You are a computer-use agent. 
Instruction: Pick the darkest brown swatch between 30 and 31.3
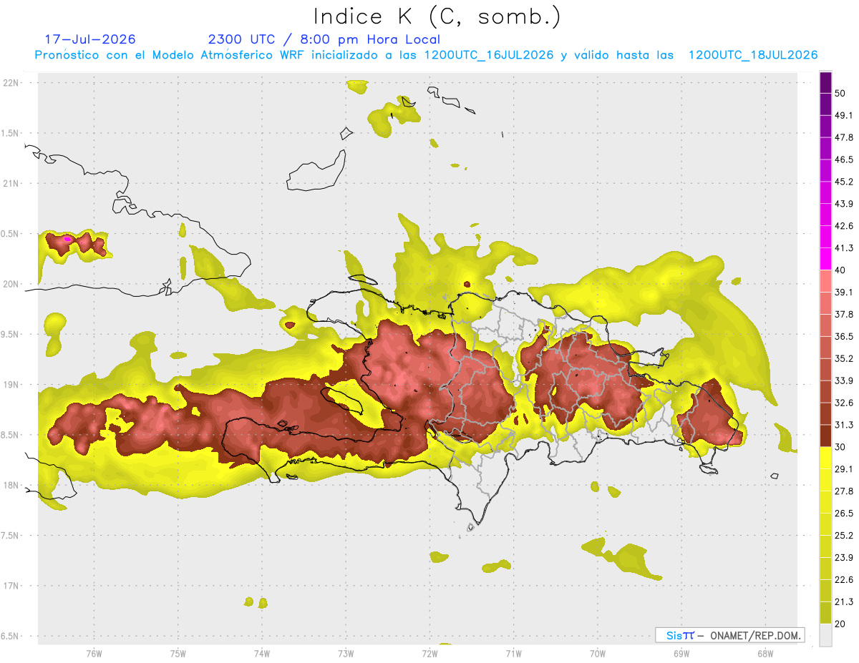(x=825, y=436)
